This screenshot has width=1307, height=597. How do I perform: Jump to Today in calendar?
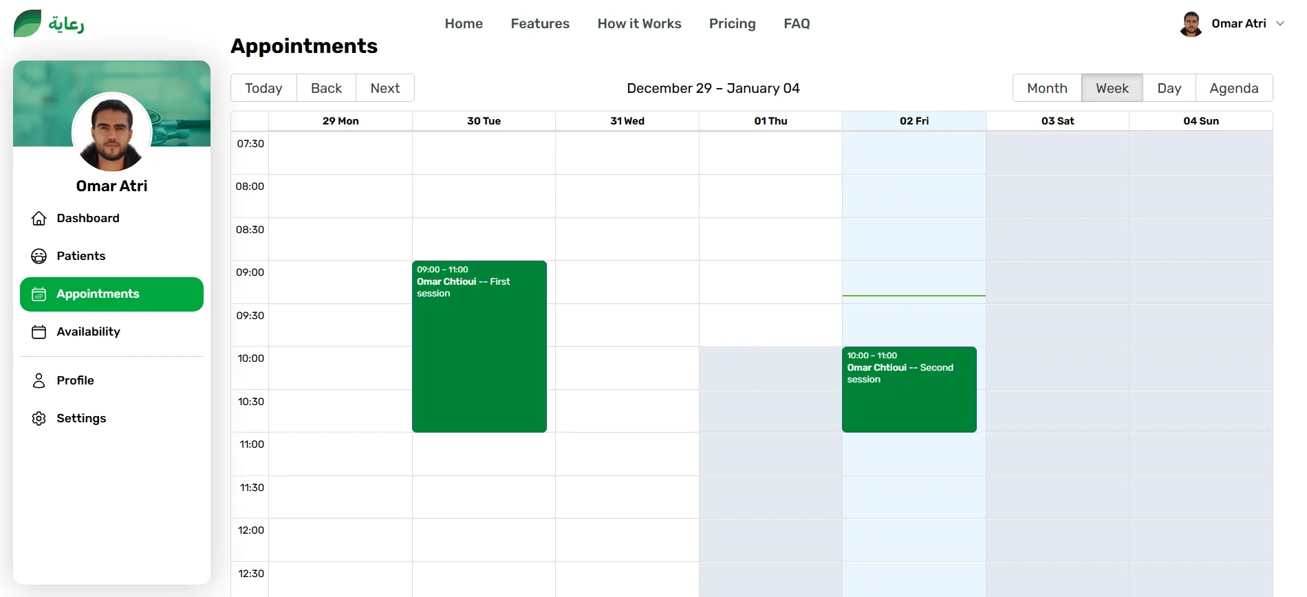(263, 88)
